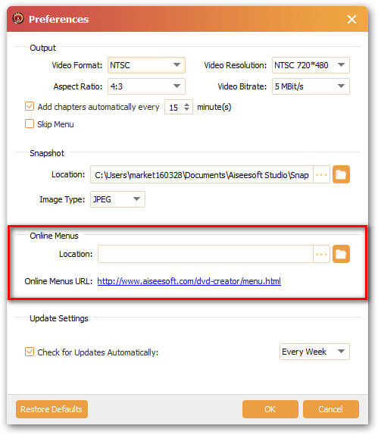Screen dimensions: 378x435
Task: Increase chapter minutes with up arrow
Action: (186, 105)
